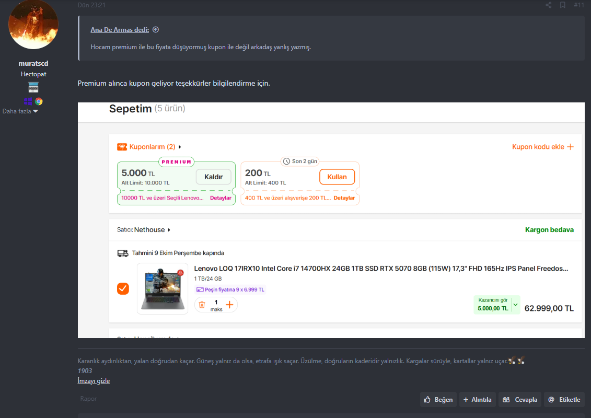Click İmzayı gizle link
This screenshot has height=418, width=591.
coord(94,381)
